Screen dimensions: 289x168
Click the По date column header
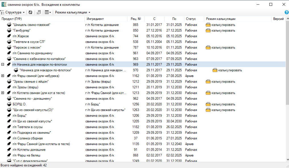click(174, 19)
